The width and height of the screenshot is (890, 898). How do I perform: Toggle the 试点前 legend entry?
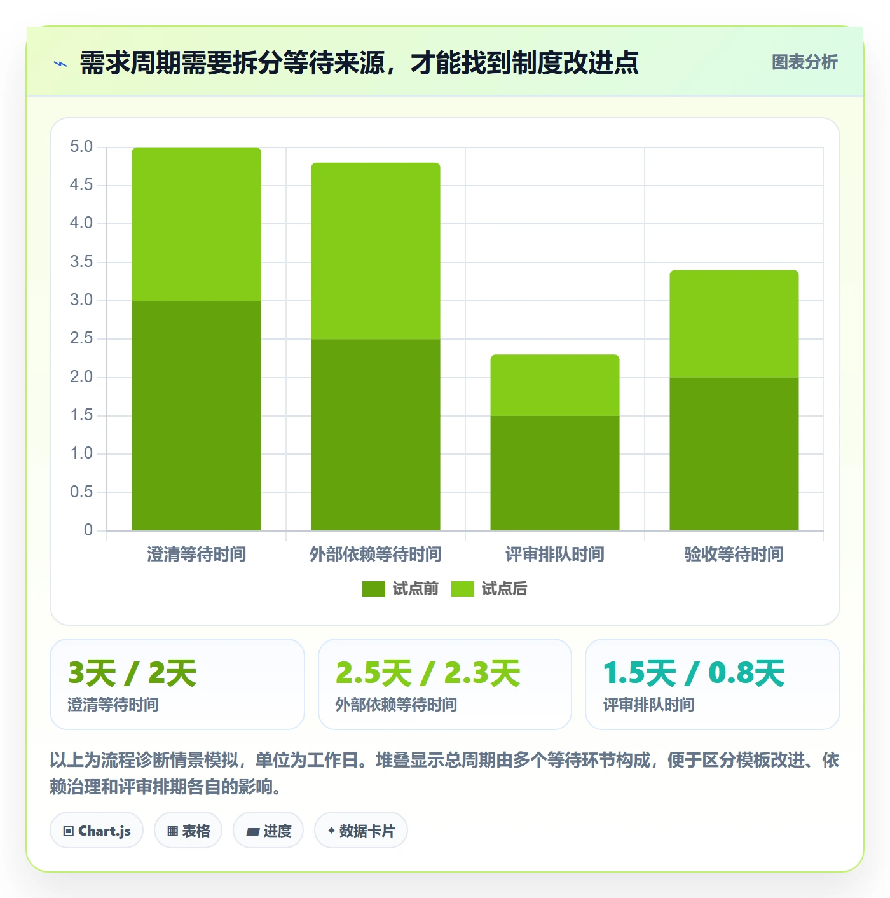400,589
